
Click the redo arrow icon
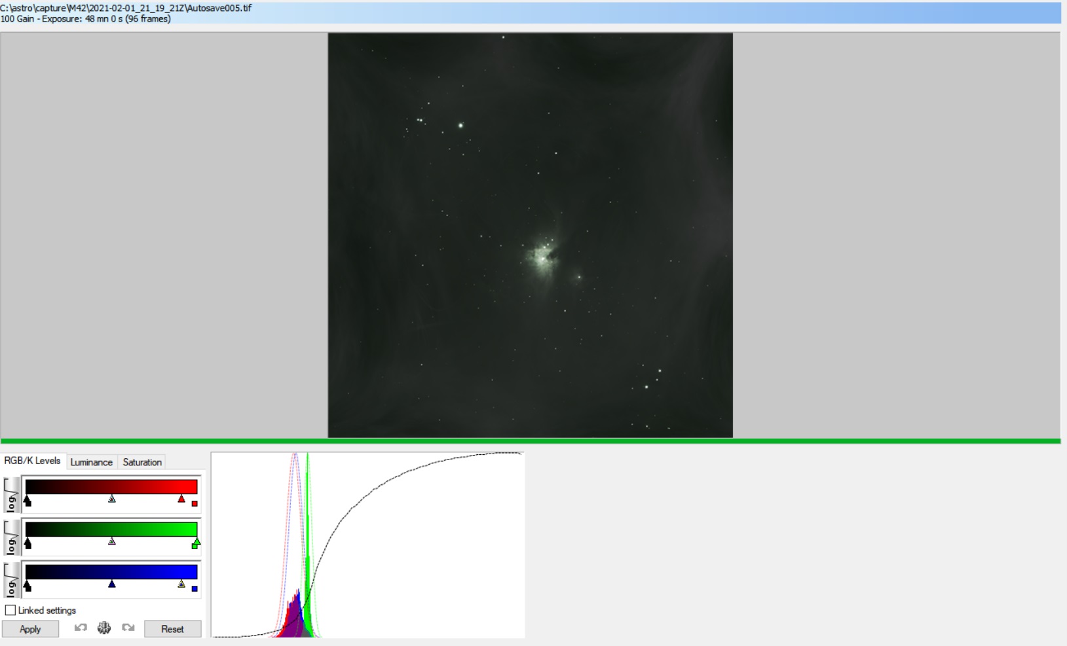pos(128,628)
